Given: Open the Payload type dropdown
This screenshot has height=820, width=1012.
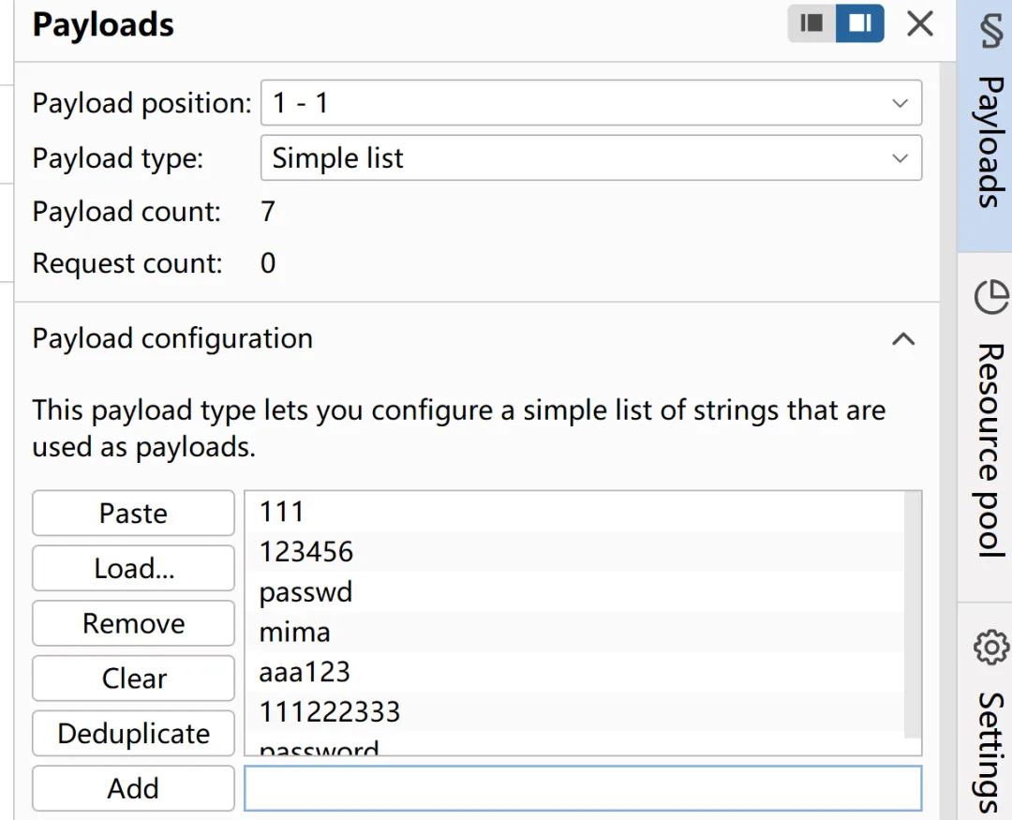Looking at the screenshot, I should coord(590,158).
